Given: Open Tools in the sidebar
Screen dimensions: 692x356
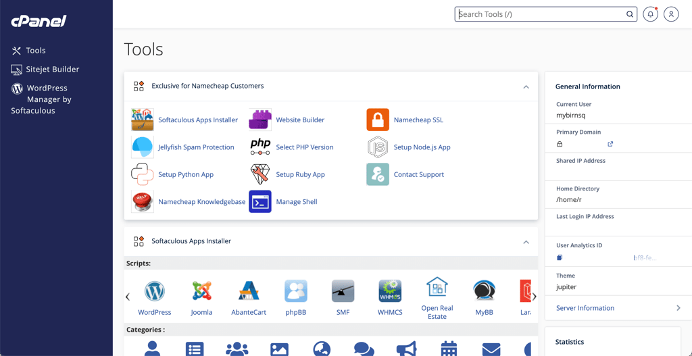Looking at the screenshot, I should [x=28, y=51].
